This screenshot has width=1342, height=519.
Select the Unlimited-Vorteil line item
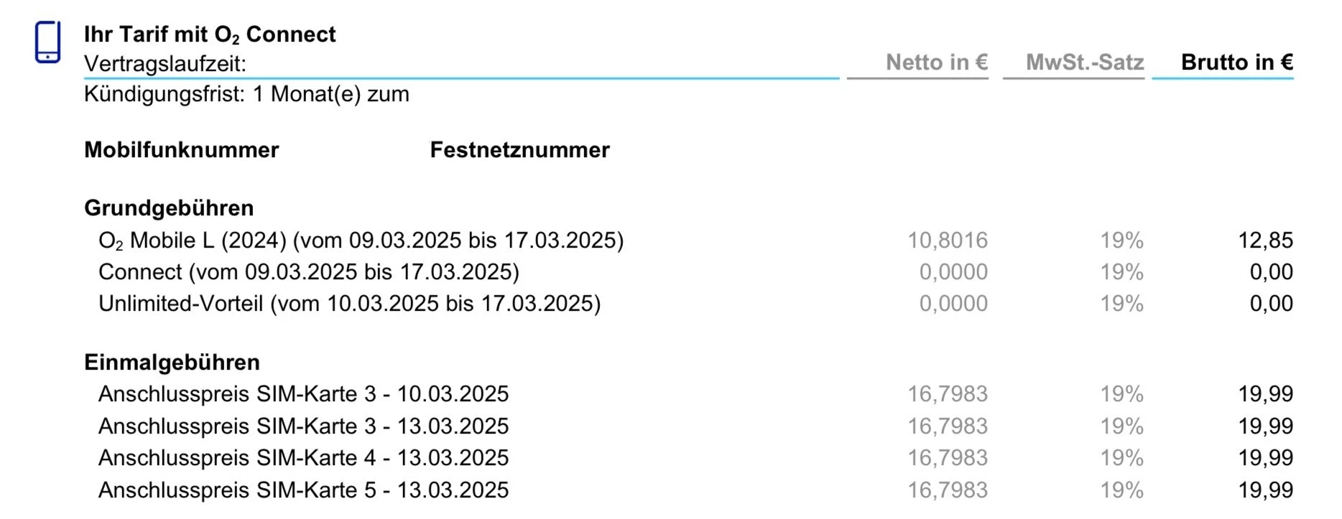pyautogui.click(x=349, y=304)
